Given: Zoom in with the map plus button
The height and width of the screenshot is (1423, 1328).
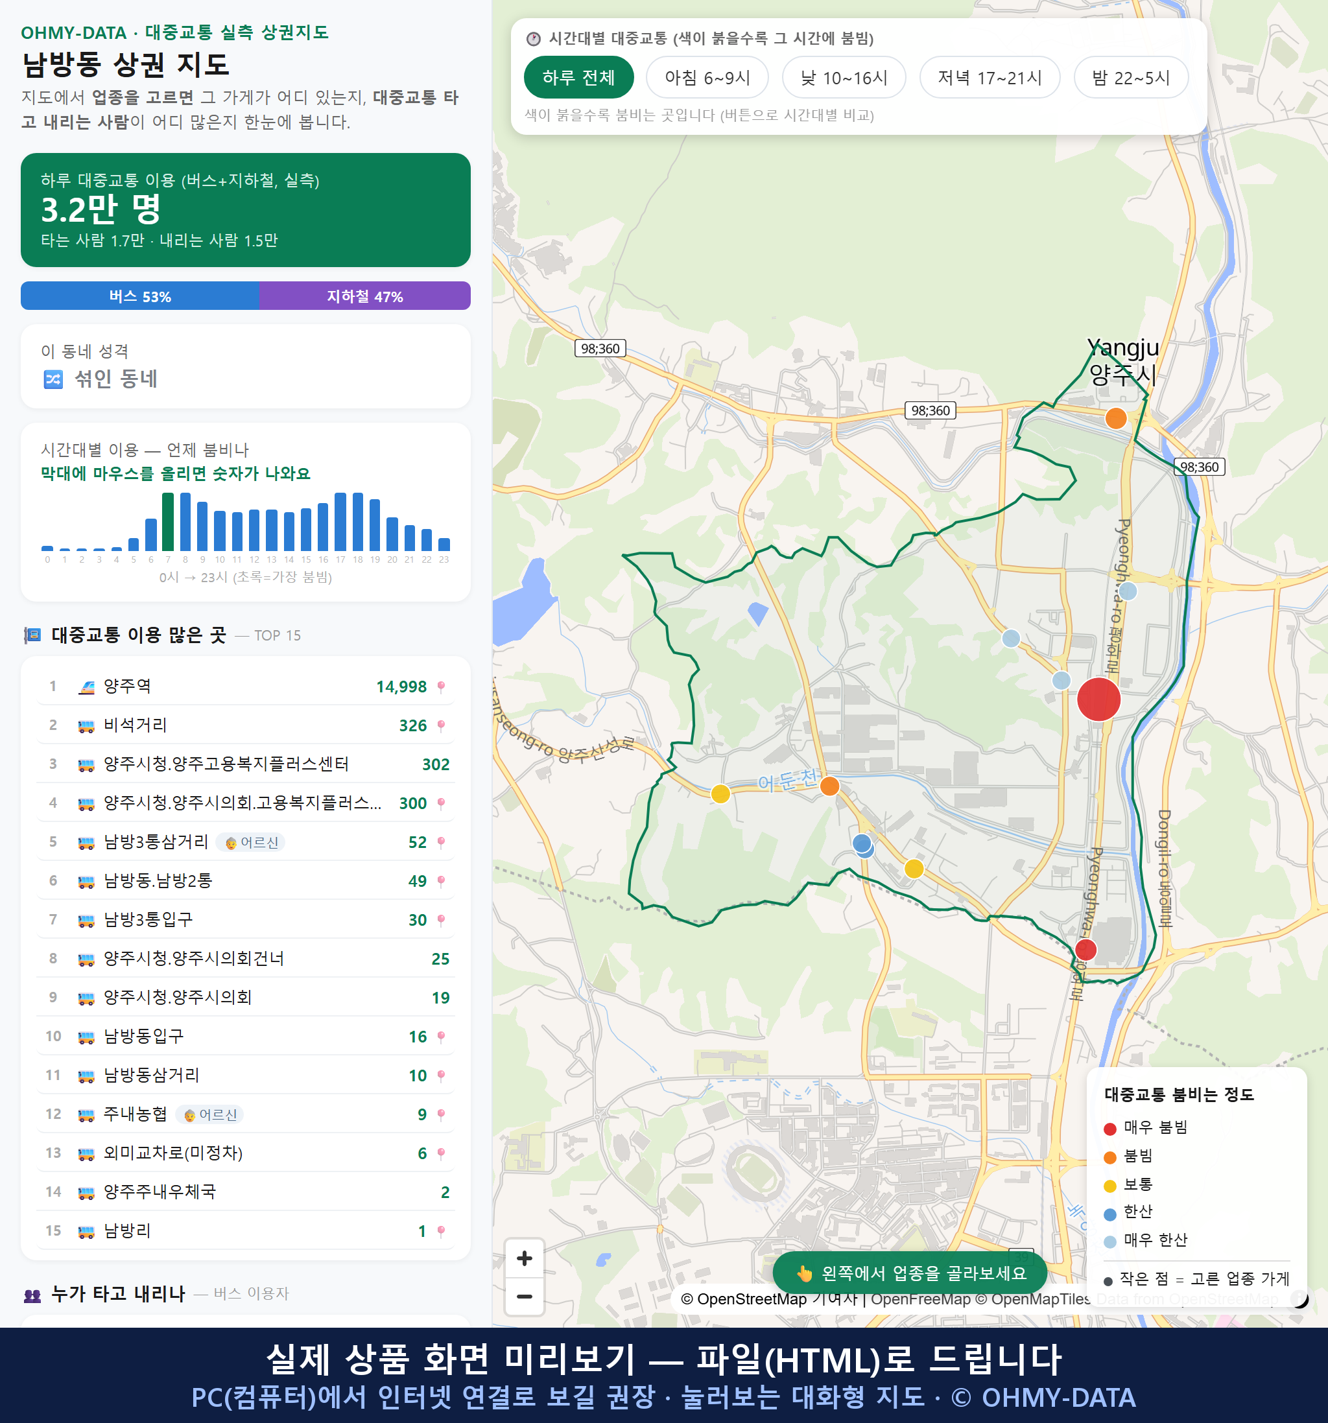Looking at the screenshot, I should (x=524, y=1258).
